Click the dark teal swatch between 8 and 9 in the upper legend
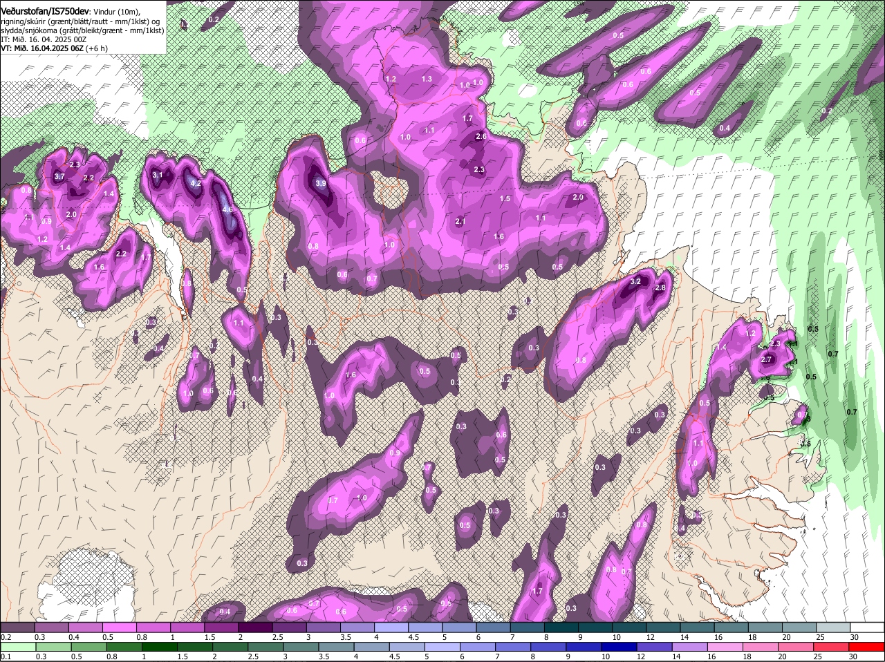Viewport: 885px width, 662px height. point(561,627)
